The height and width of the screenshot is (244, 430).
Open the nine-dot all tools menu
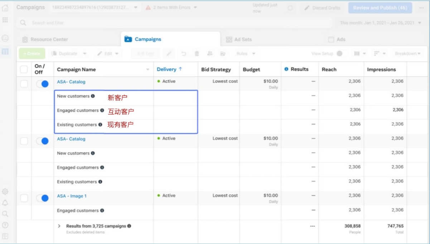[5, 20]
